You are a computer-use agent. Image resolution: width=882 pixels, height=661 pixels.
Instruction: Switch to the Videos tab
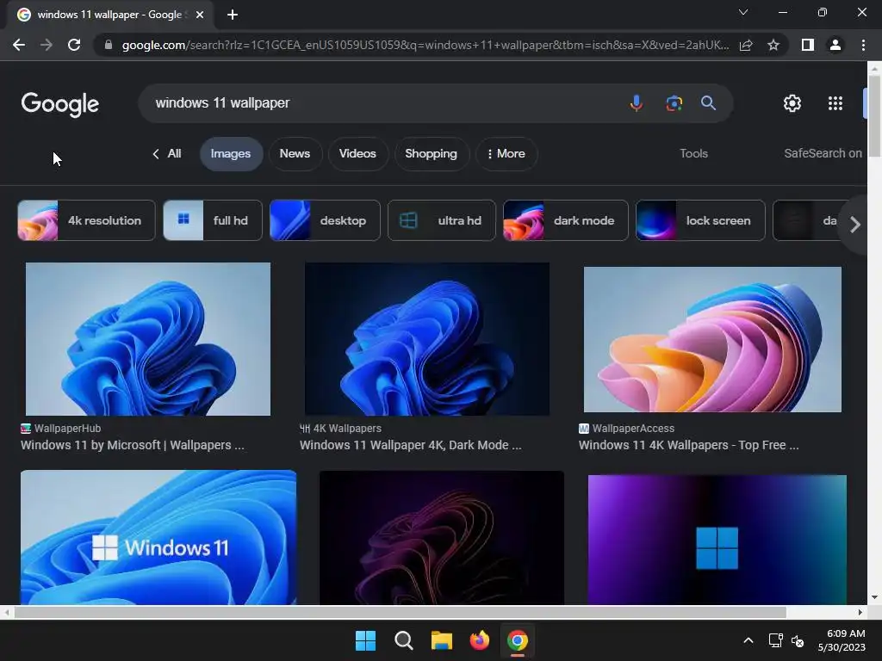pos(357,153)
